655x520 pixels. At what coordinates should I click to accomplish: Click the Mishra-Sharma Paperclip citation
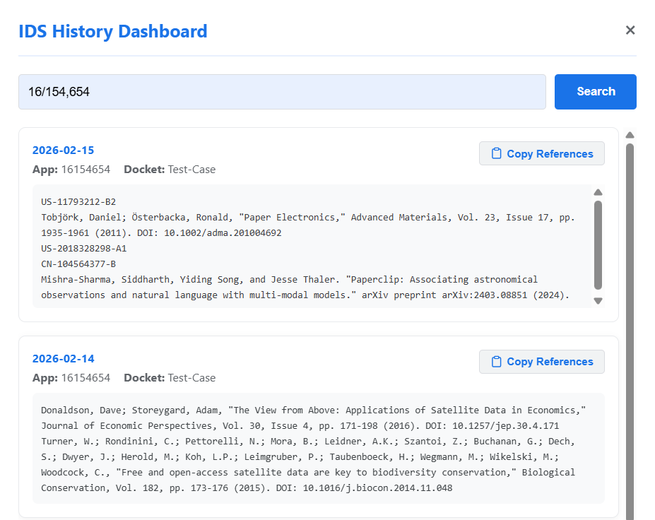305,288
